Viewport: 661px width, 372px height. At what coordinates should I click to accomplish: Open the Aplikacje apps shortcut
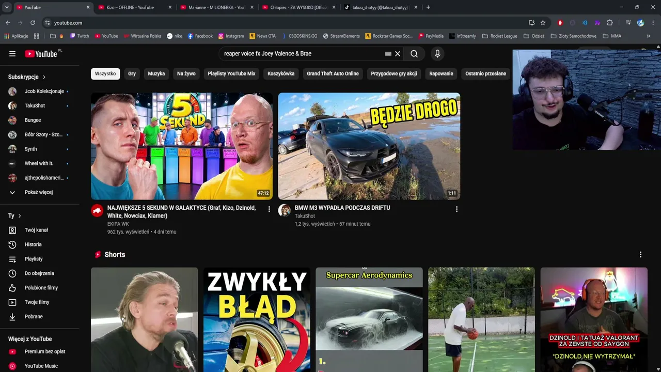16,36
